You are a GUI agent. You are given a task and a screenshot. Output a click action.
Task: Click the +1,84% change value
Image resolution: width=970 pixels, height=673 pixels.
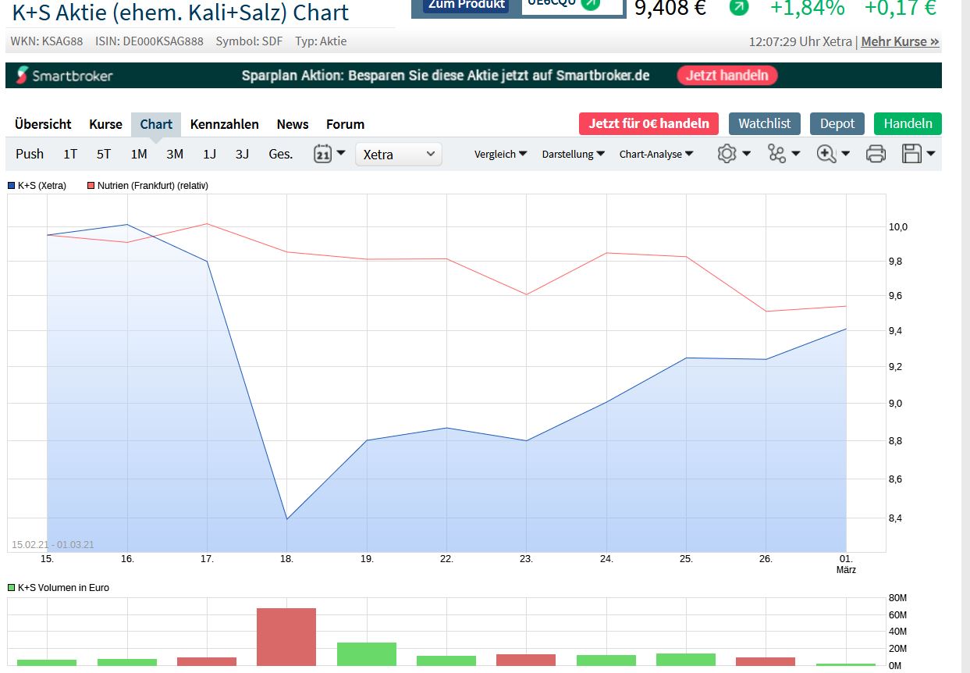click(x=807, y=8)
